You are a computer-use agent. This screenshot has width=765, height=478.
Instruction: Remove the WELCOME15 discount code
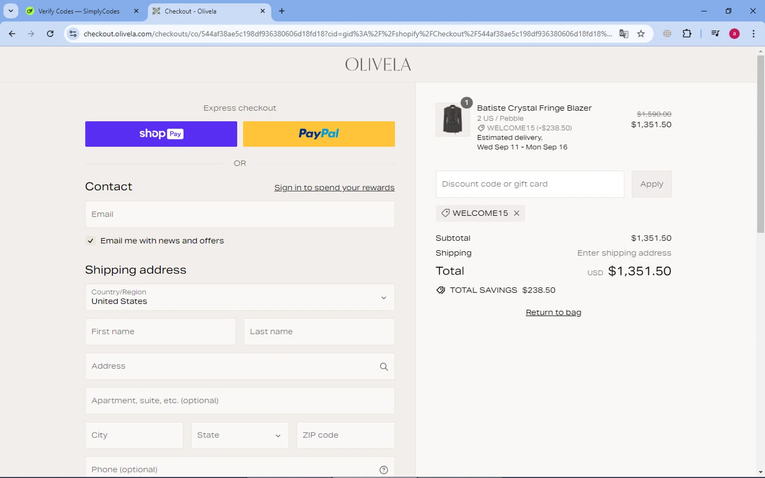(517, 213)
